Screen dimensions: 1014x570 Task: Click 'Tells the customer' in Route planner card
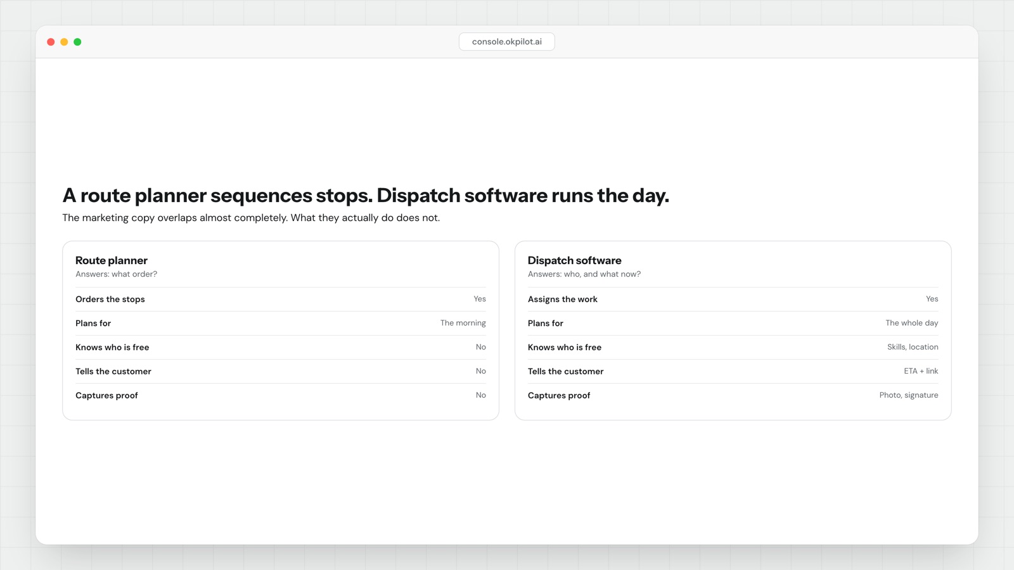click(113, 372)
